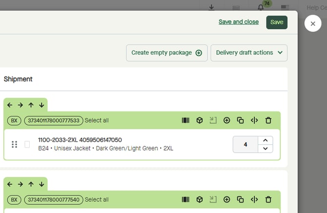Create an empty package

coord(166,53)
